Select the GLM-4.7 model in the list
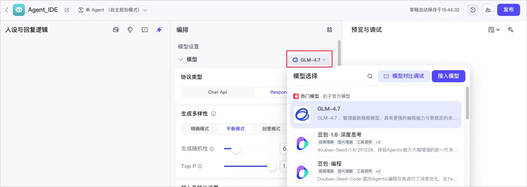 [x=376, y=114]
